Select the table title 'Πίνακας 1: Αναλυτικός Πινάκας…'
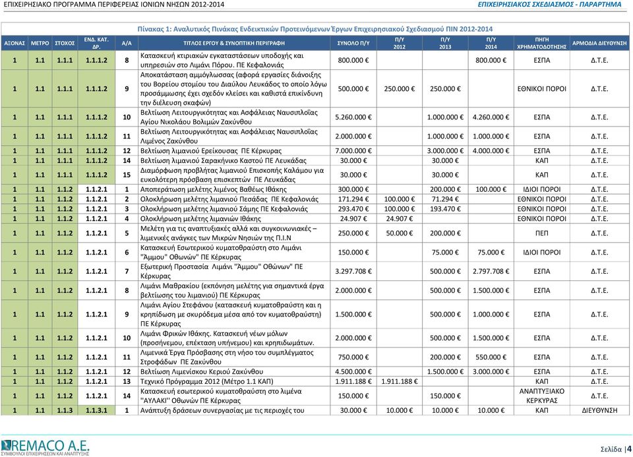633x457 pixels. [315, 29]
